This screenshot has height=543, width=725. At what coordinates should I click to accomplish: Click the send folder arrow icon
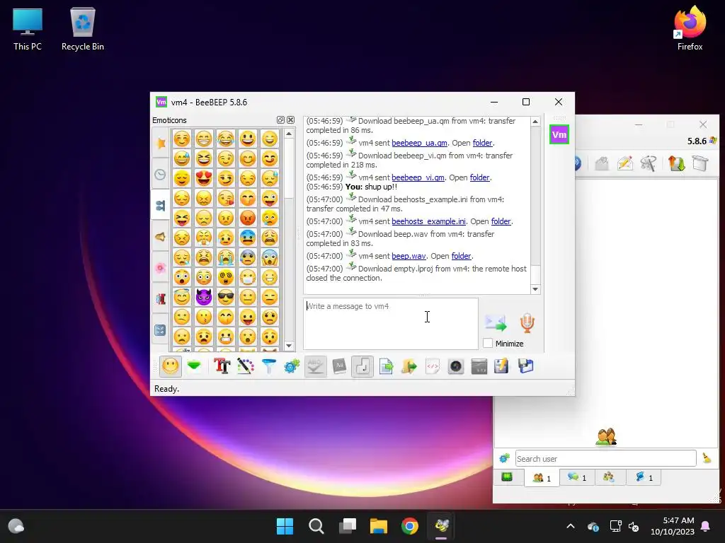[x=409, y=367]
